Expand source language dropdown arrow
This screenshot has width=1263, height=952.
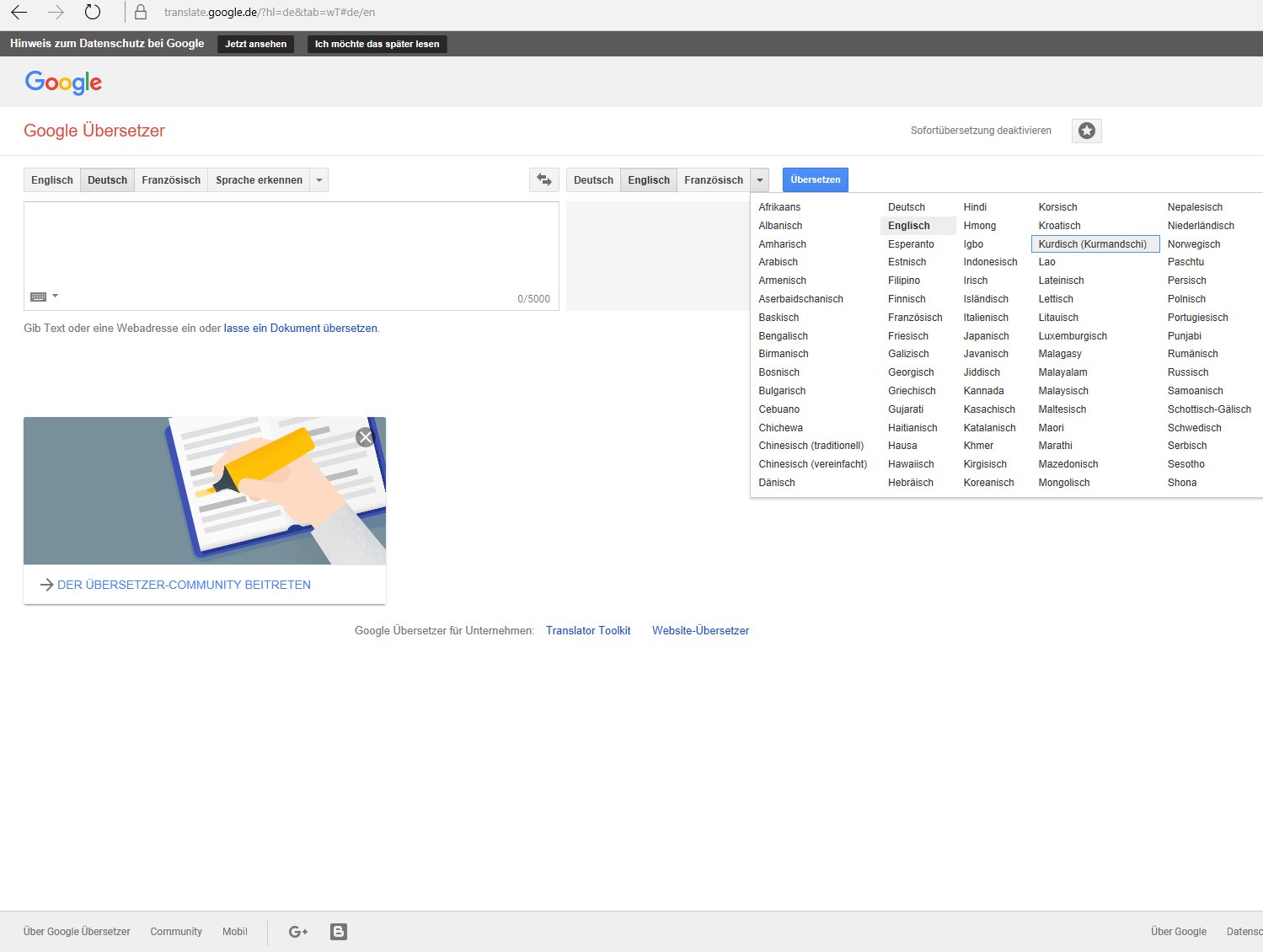[319, 180]
